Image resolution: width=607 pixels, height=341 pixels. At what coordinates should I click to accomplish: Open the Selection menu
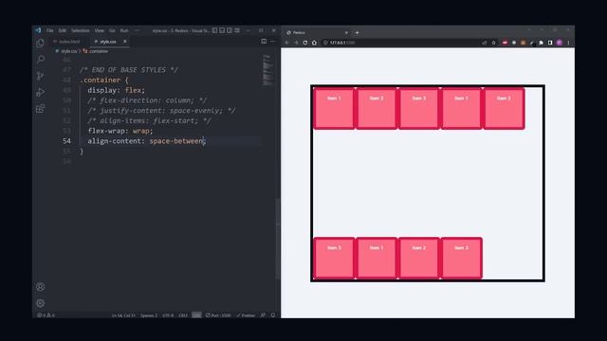click(80, 30)
